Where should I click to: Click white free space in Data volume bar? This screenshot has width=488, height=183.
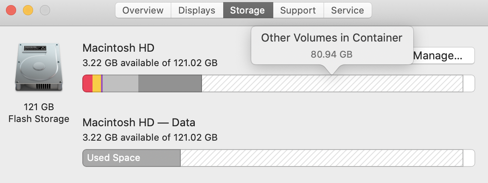(468, 158)
